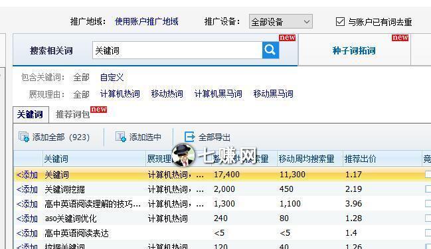Image resolution: width=431 pixels, height=249 pixels.
Task: Switch to the 推荐词包 tab
Action: pos(73,114)
